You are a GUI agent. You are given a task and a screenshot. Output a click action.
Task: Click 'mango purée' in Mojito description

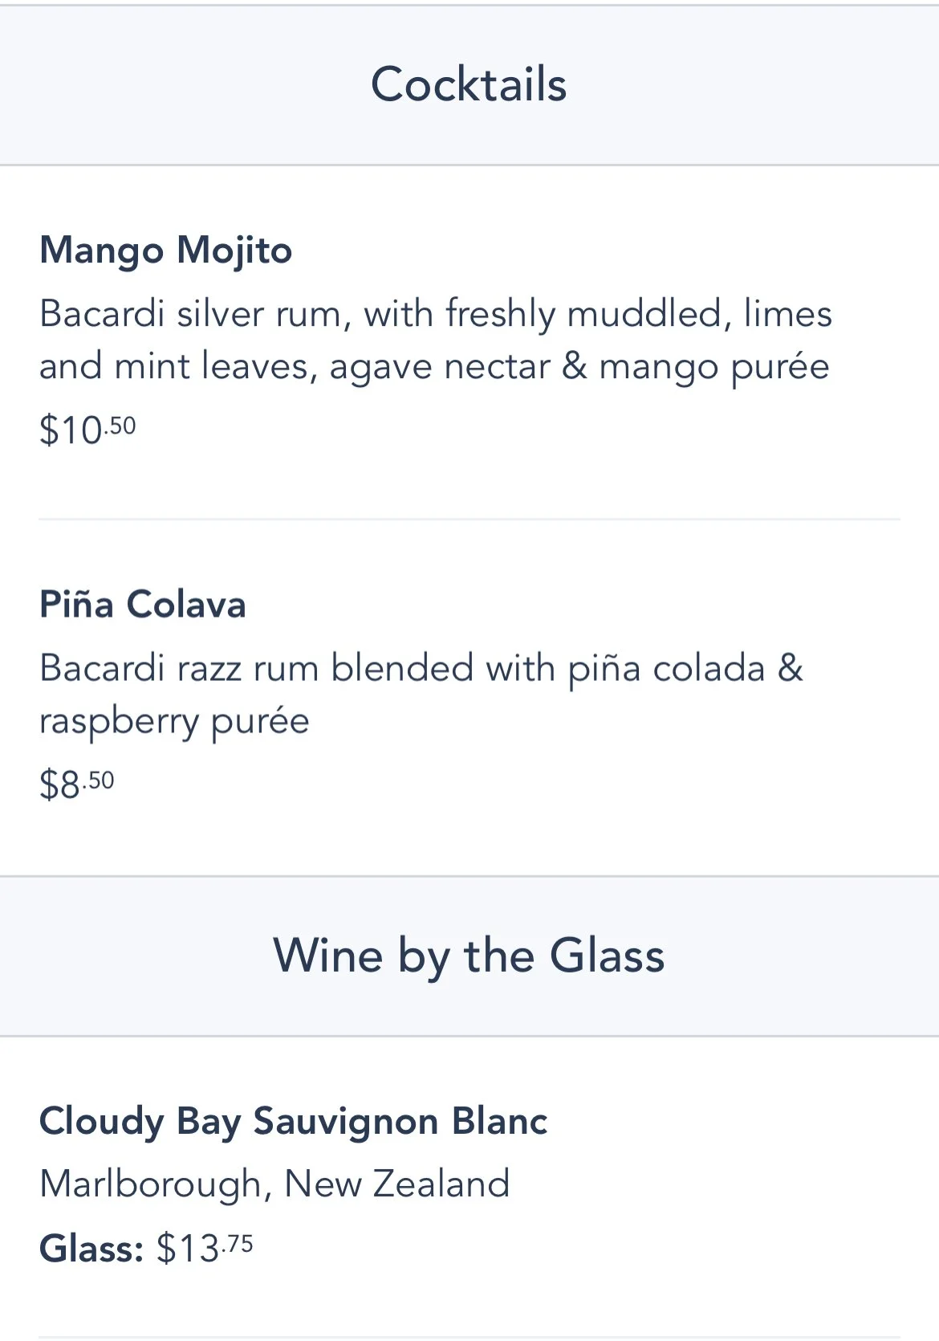(714, 367)
